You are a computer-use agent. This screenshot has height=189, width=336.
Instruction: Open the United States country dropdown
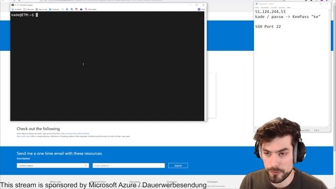pyautogui.click(x=52, y=166)
